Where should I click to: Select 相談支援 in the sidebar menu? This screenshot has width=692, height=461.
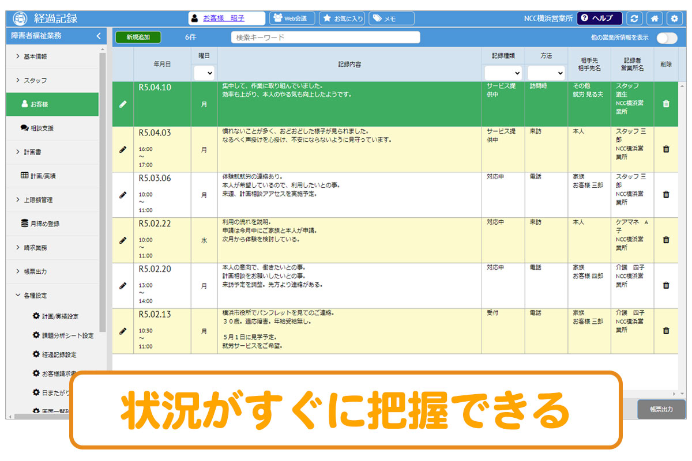(x=44, y=128)
